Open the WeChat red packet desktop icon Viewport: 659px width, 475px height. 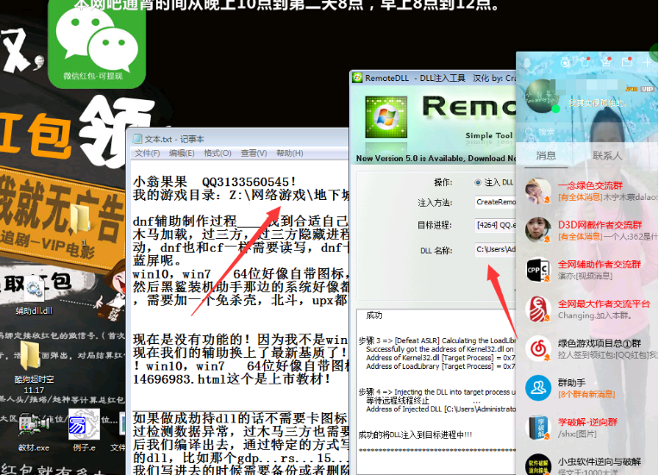(x=97, y=43)
